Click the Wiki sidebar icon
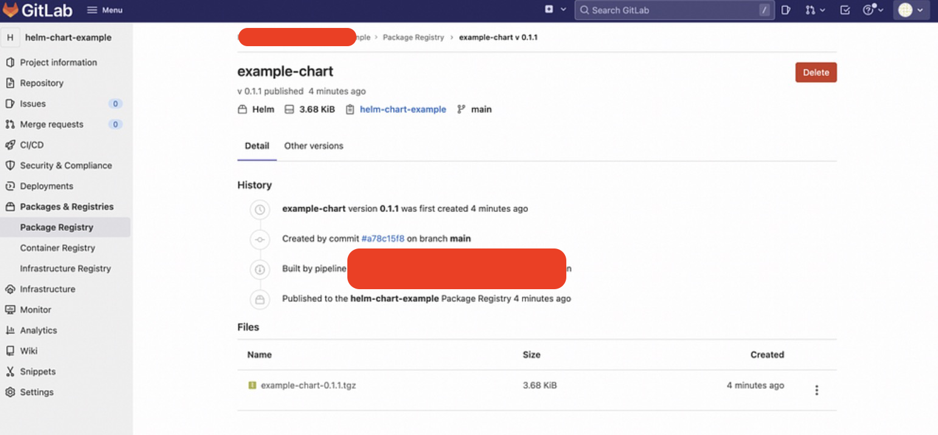 [10, 351]
